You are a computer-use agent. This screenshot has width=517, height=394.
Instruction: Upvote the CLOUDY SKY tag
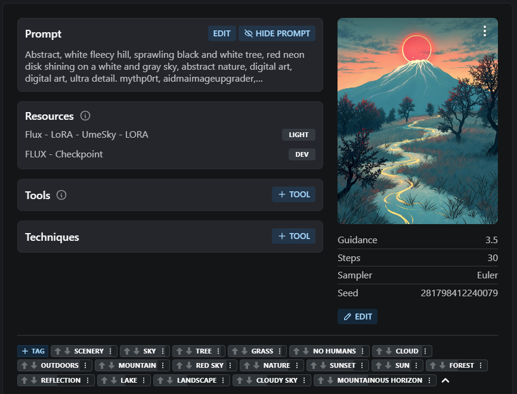point(240,380)
